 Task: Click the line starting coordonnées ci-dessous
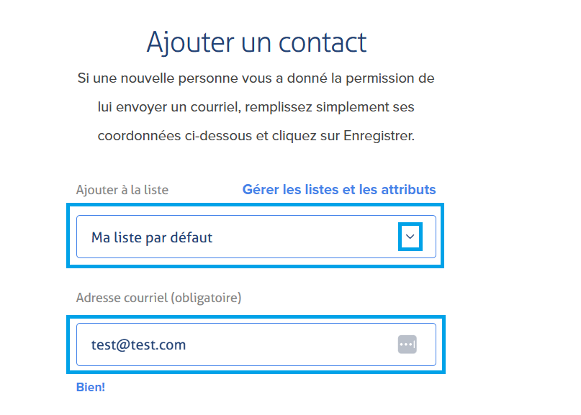point(256,136)
